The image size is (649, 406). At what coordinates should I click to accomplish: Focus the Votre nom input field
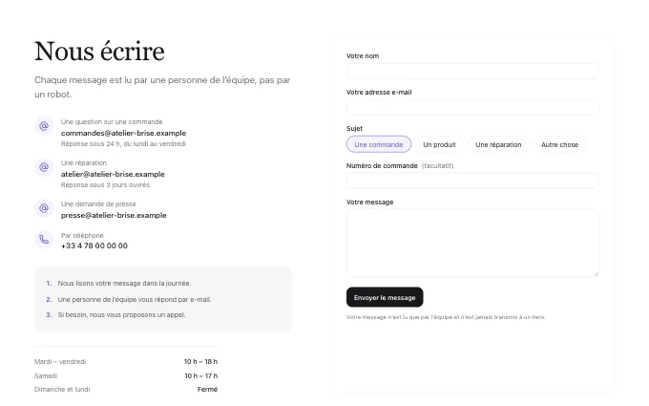pos(472,72)
